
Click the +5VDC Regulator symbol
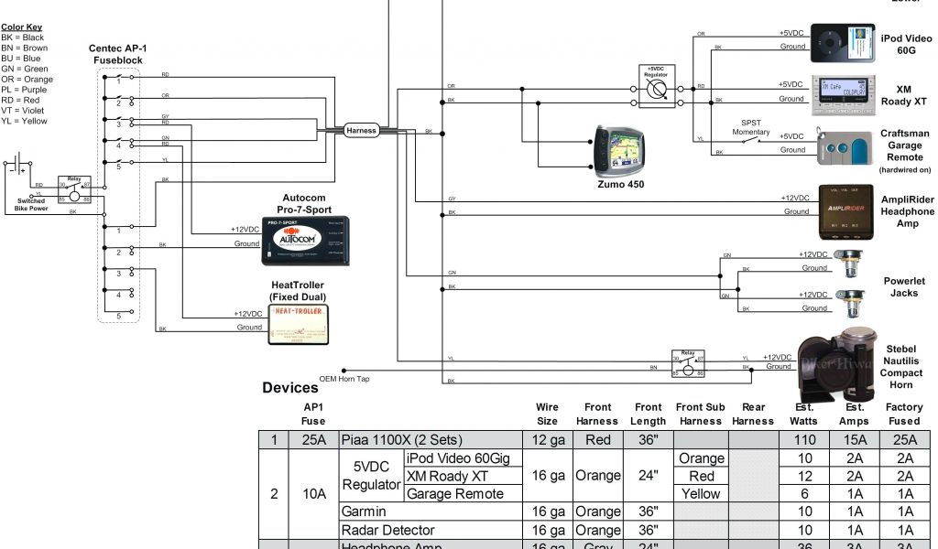coord(656,89)
